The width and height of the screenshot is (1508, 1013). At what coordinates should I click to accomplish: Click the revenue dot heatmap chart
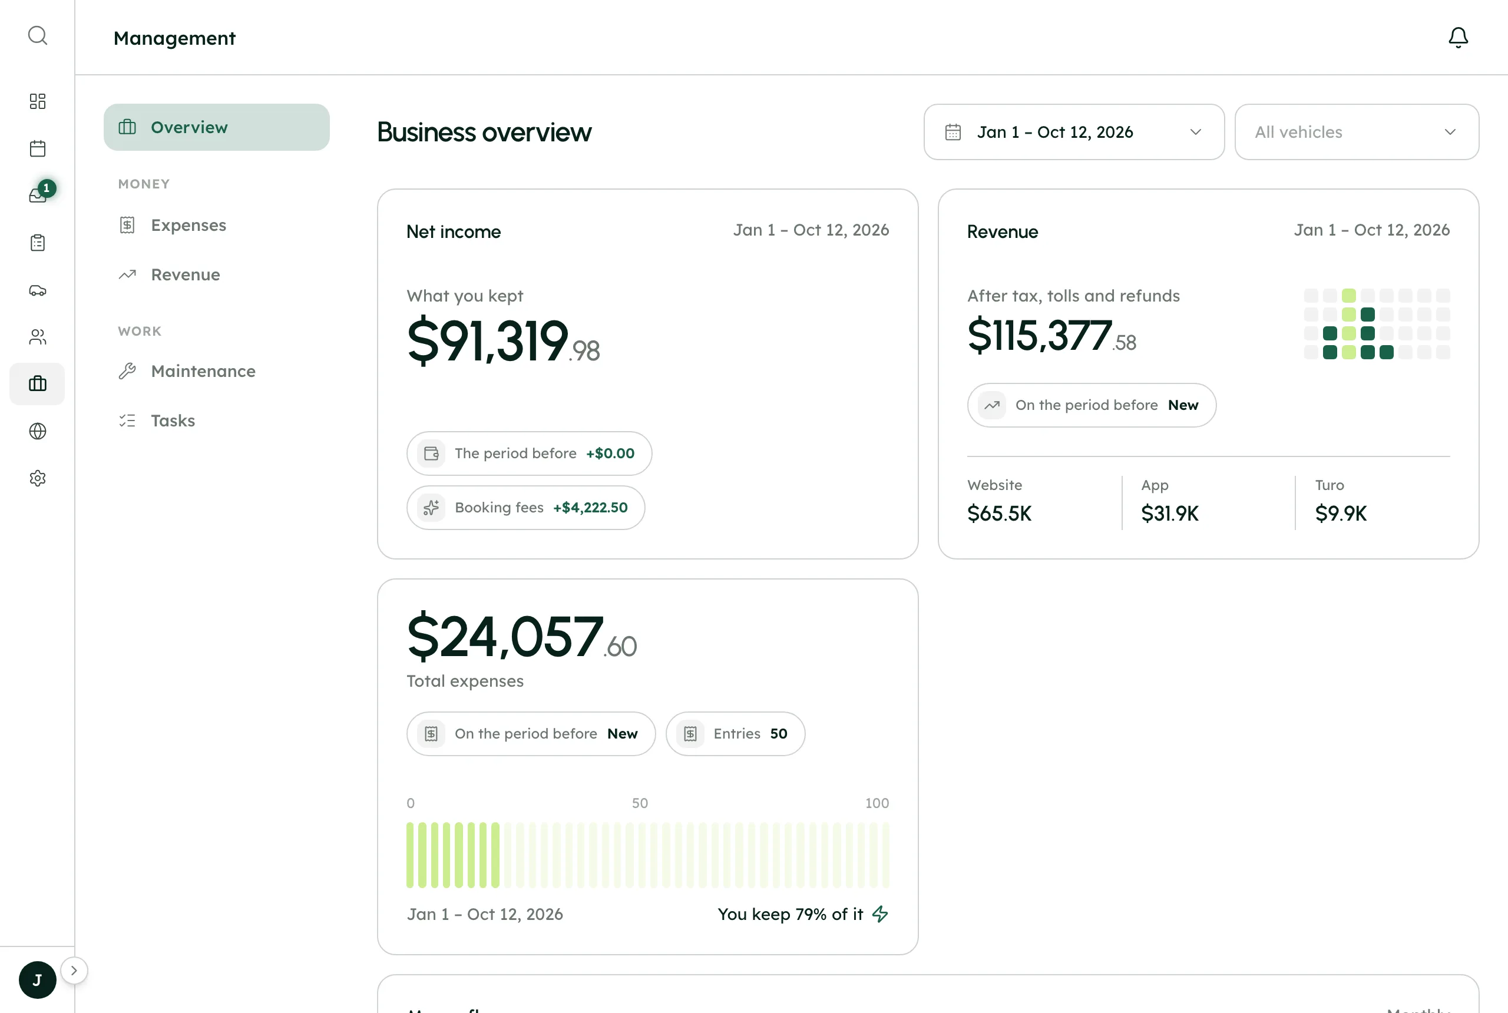pyautogui.click(x=1377, y=324)
